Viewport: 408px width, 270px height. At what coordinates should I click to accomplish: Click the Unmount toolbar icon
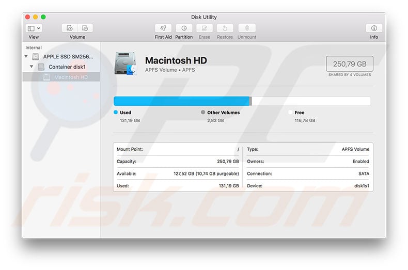pyautogui.click(x=247, y=28)
